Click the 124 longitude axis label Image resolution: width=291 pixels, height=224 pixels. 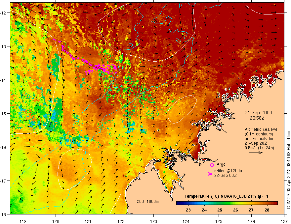[186, 222]
